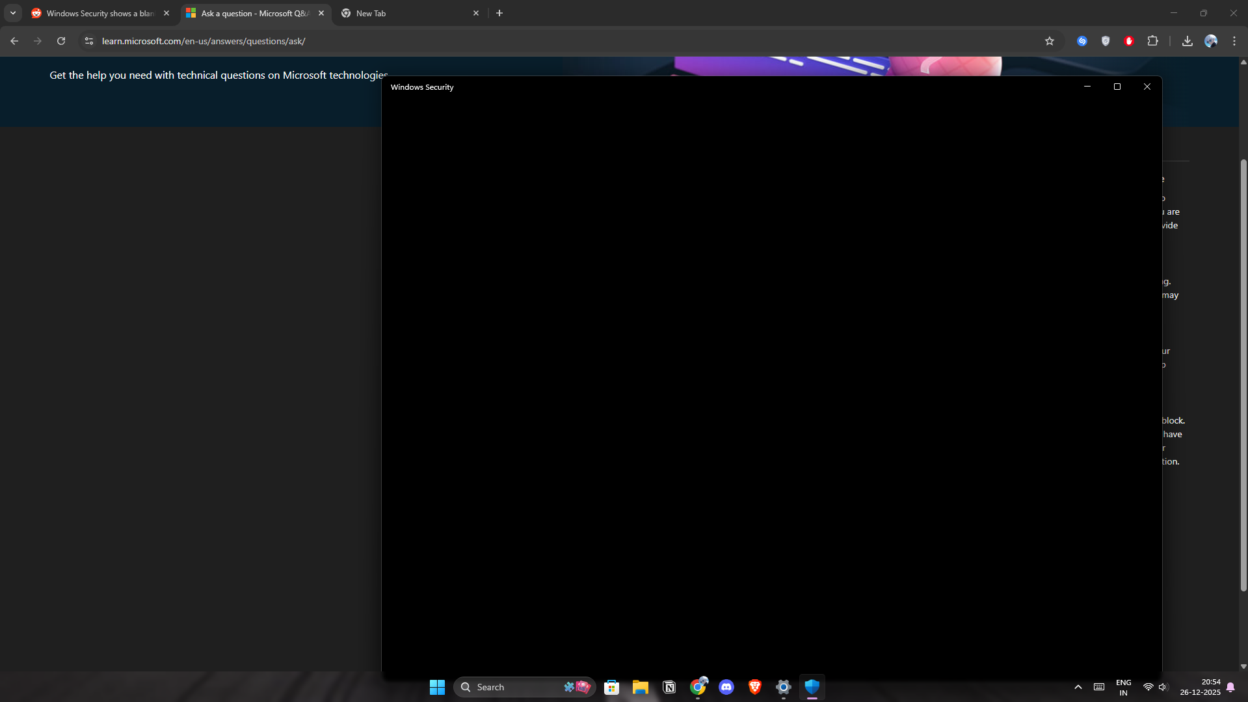
Task: Open Brave browser from the taskbar
Action: coord(755,687)
